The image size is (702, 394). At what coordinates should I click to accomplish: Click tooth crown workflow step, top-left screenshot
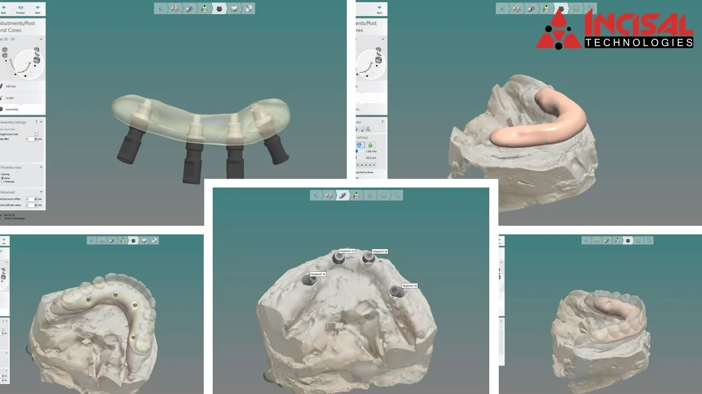coord(234,8)
